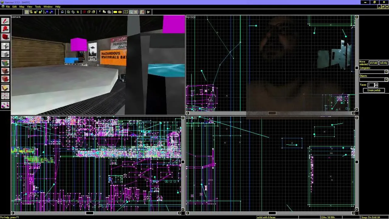Click the smaller grid icon
The width and height of the screenshot is (389, 219).
coord(36,12)
